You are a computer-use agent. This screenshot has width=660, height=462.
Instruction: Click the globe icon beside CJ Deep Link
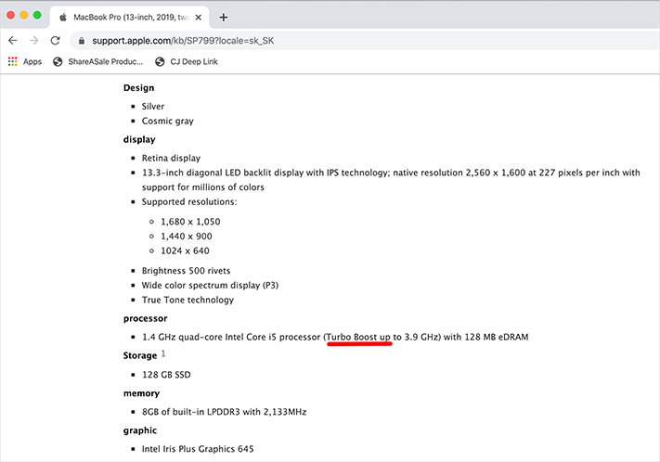tap(160, 62)
